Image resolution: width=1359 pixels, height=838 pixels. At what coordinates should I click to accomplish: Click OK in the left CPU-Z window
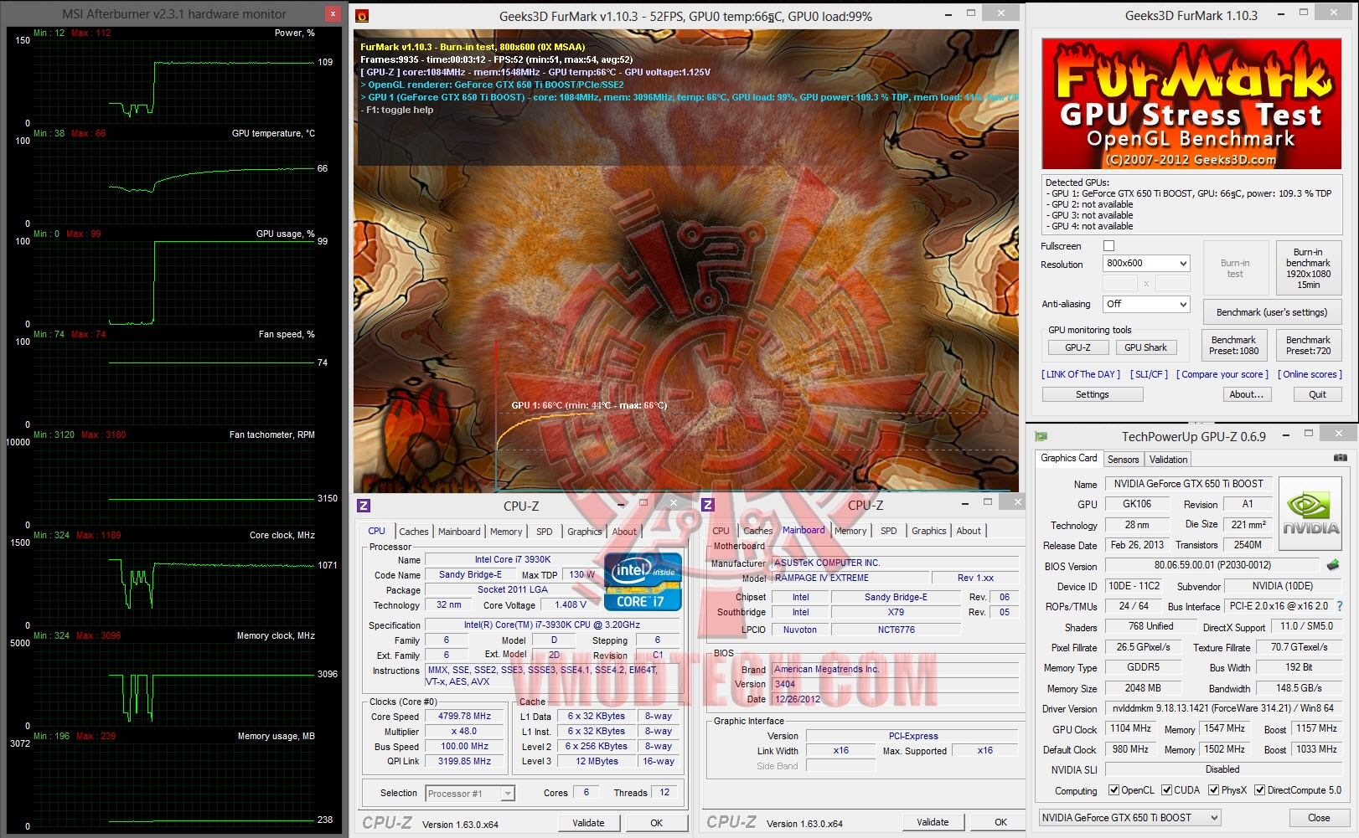coord(657,823)
